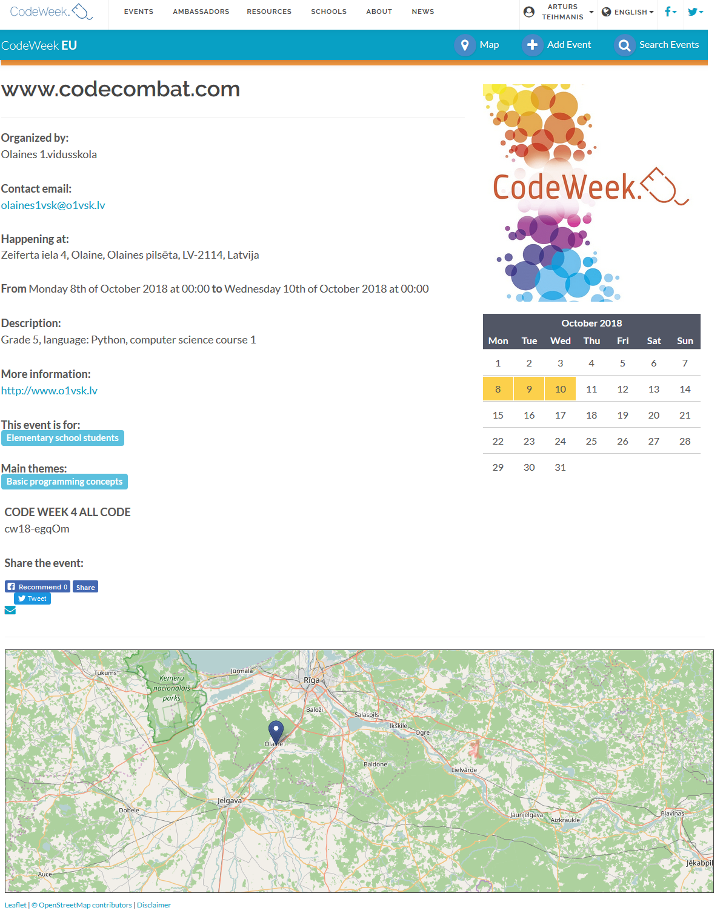Image resolution: width=723 pixels, height=922 pixels.
Task: Click the Map pin icon
Action: click(x=465, y=45)
